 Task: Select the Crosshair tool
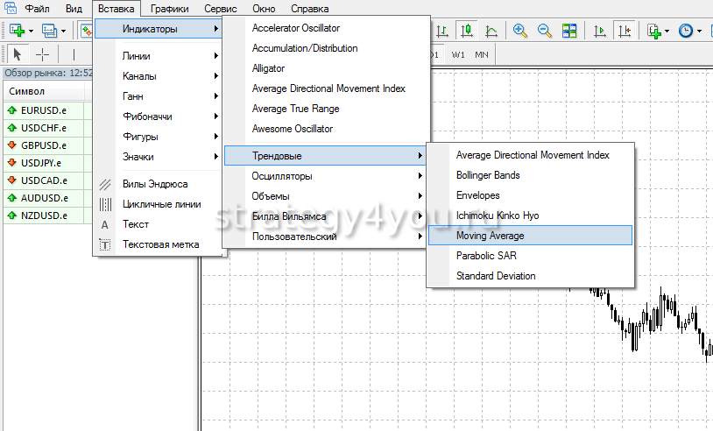click(42, 54)
